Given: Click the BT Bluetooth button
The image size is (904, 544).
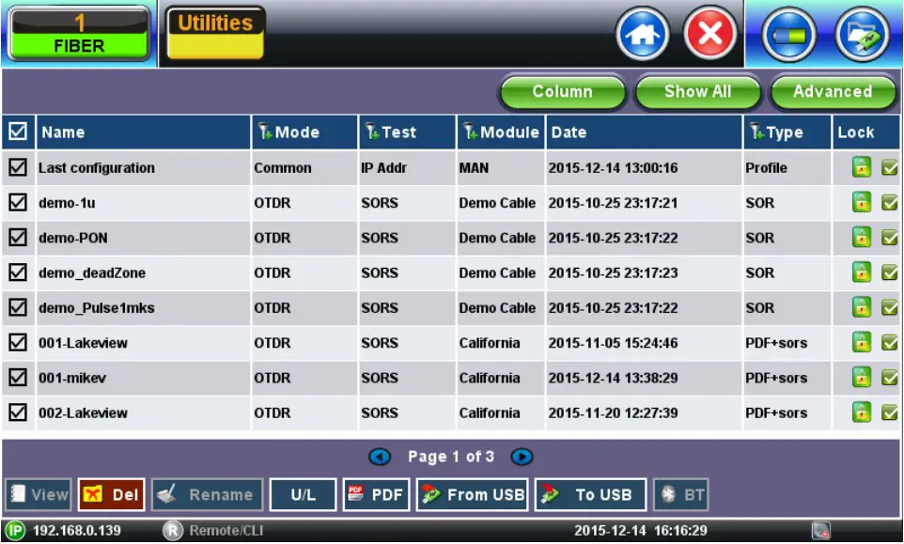Looking at the screenshot, I should click(x=681, y=494).
